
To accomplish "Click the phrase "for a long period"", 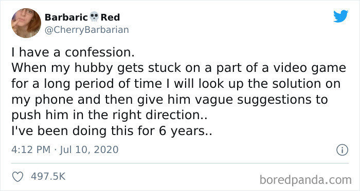I will 64,84.
